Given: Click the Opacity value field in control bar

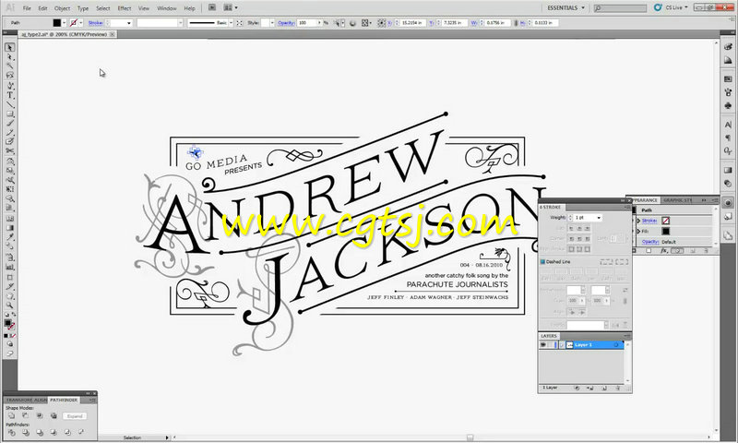Looking at the screenshot, I should tap(307, 22).
